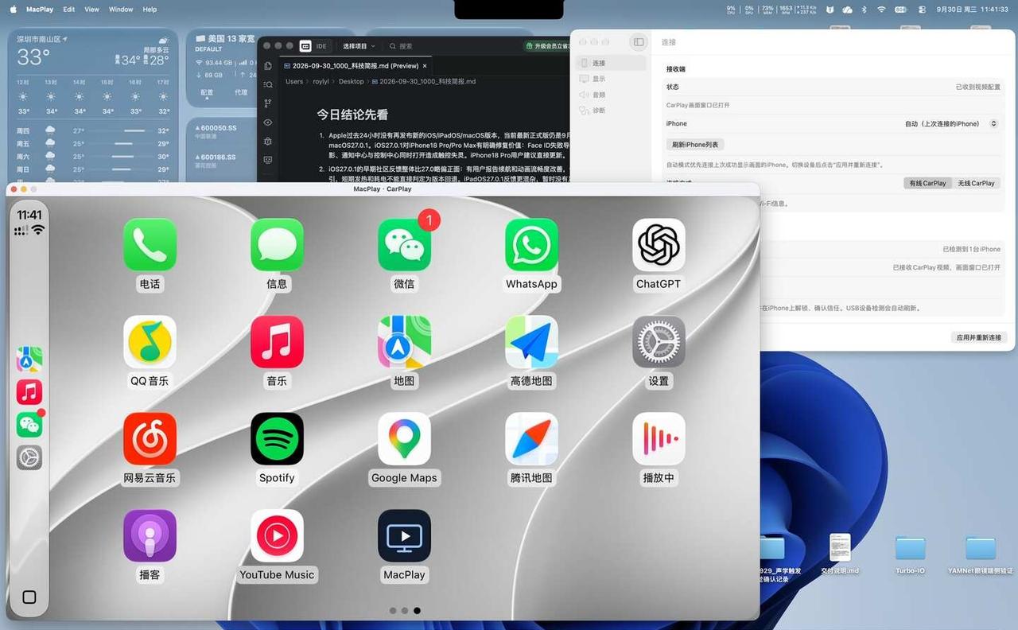Open 网易云音乐 app icon
This screenshot has width=1018, height=630.
tap(150, 439)
